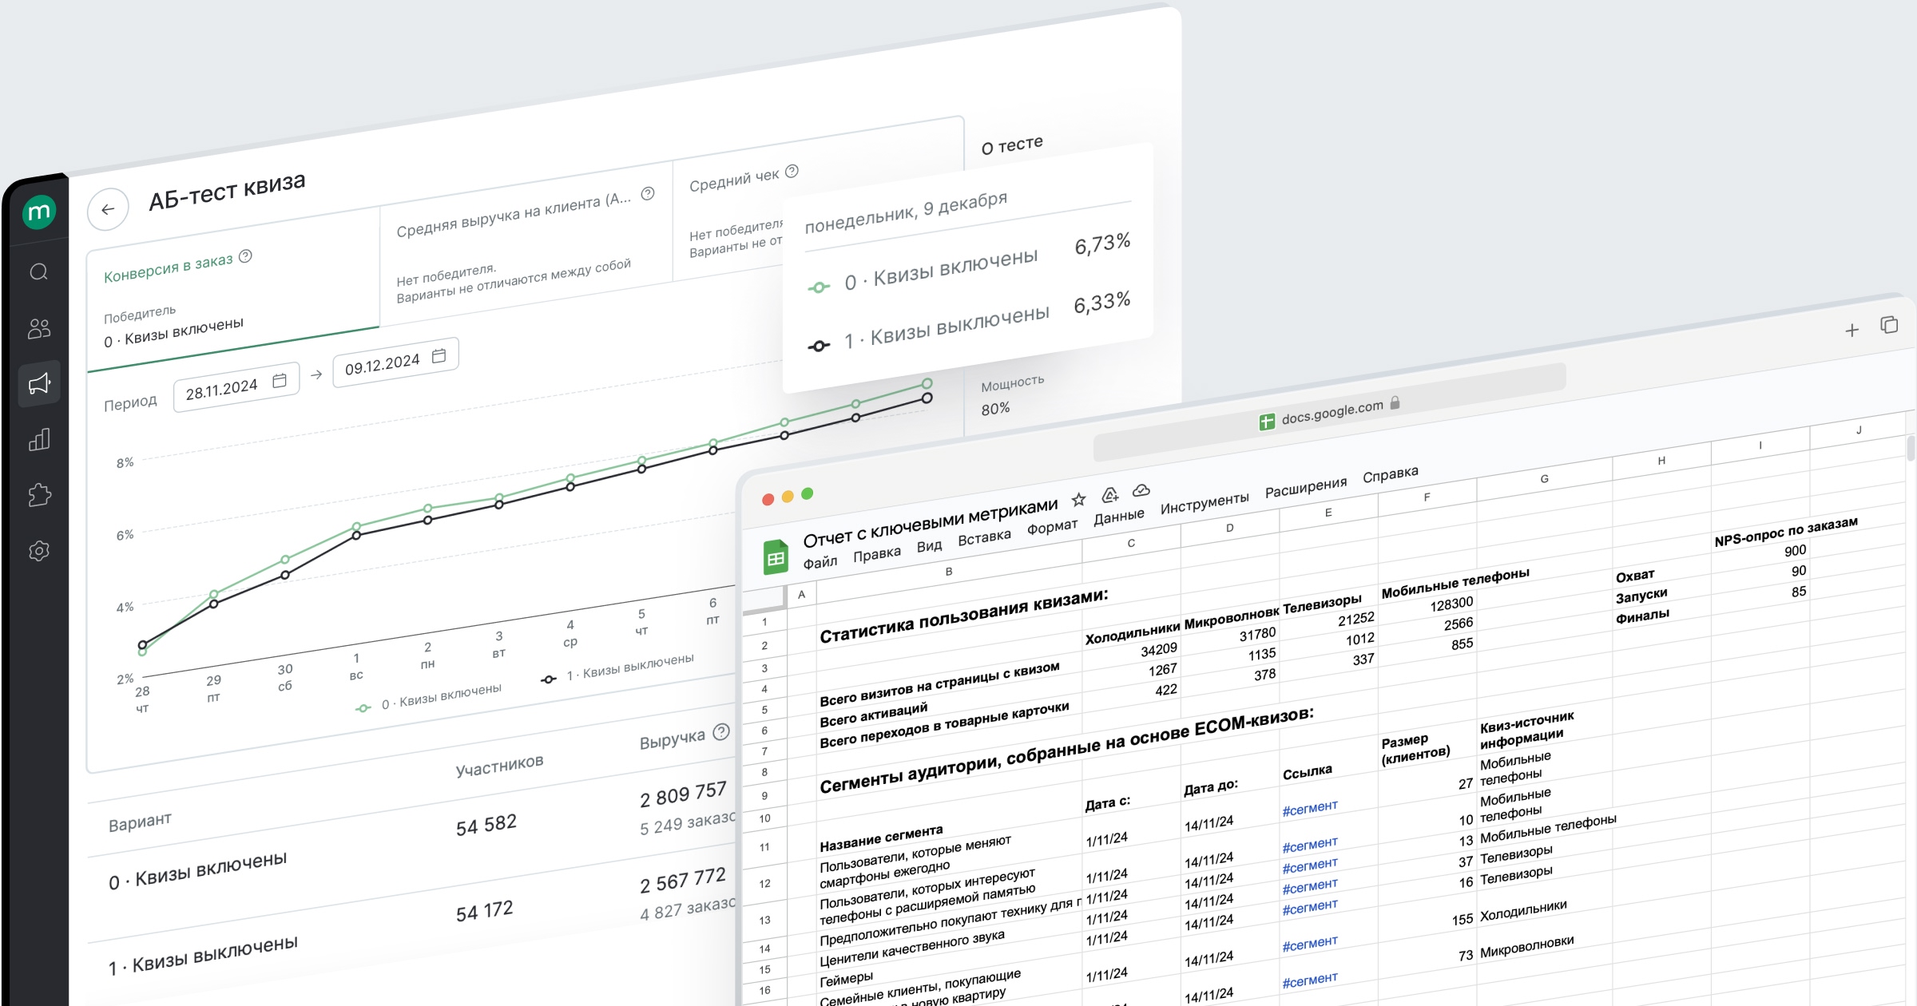
Task: Click the help icon next to 'Средний чек'
Action: point(792,171)
